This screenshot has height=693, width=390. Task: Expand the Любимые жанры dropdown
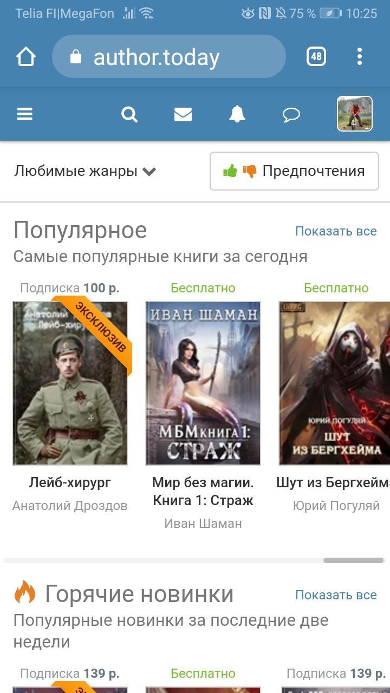point(85,171)
